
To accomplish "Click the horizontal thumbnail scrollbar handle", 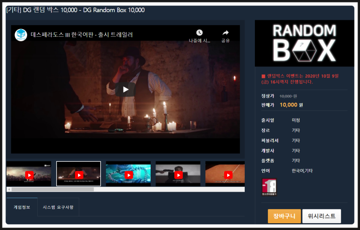I will (x=53, y=189).
